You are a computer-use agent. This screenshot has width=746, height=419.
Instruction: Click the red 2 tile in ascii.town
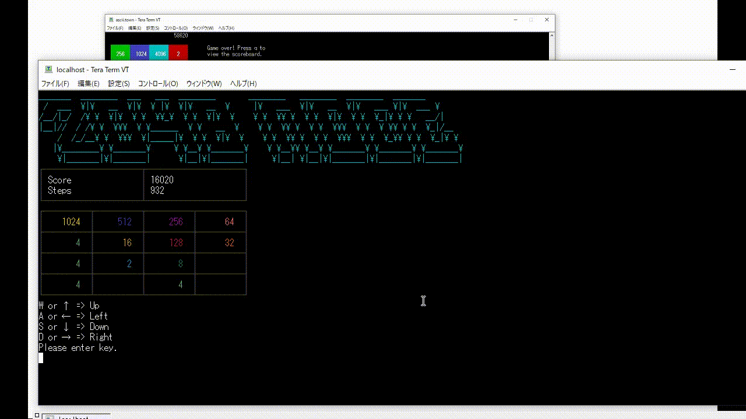[178, 54]
